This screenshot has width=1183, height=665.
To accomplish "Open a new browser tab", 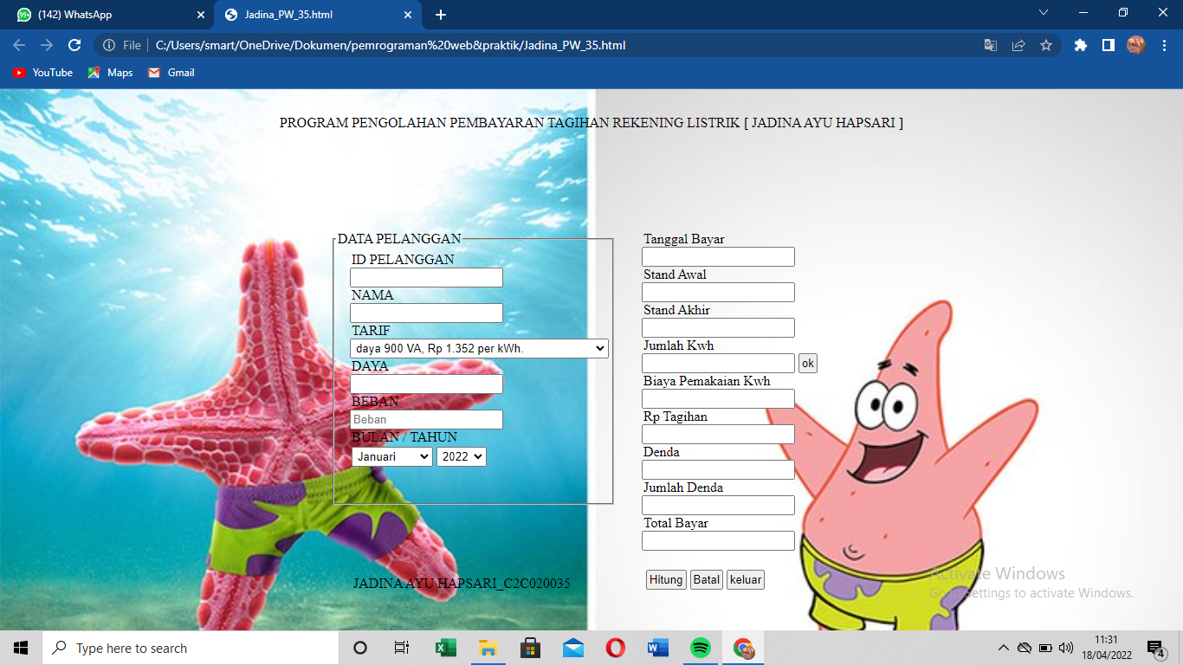I will pyautogui.click(x=441, y=15).
